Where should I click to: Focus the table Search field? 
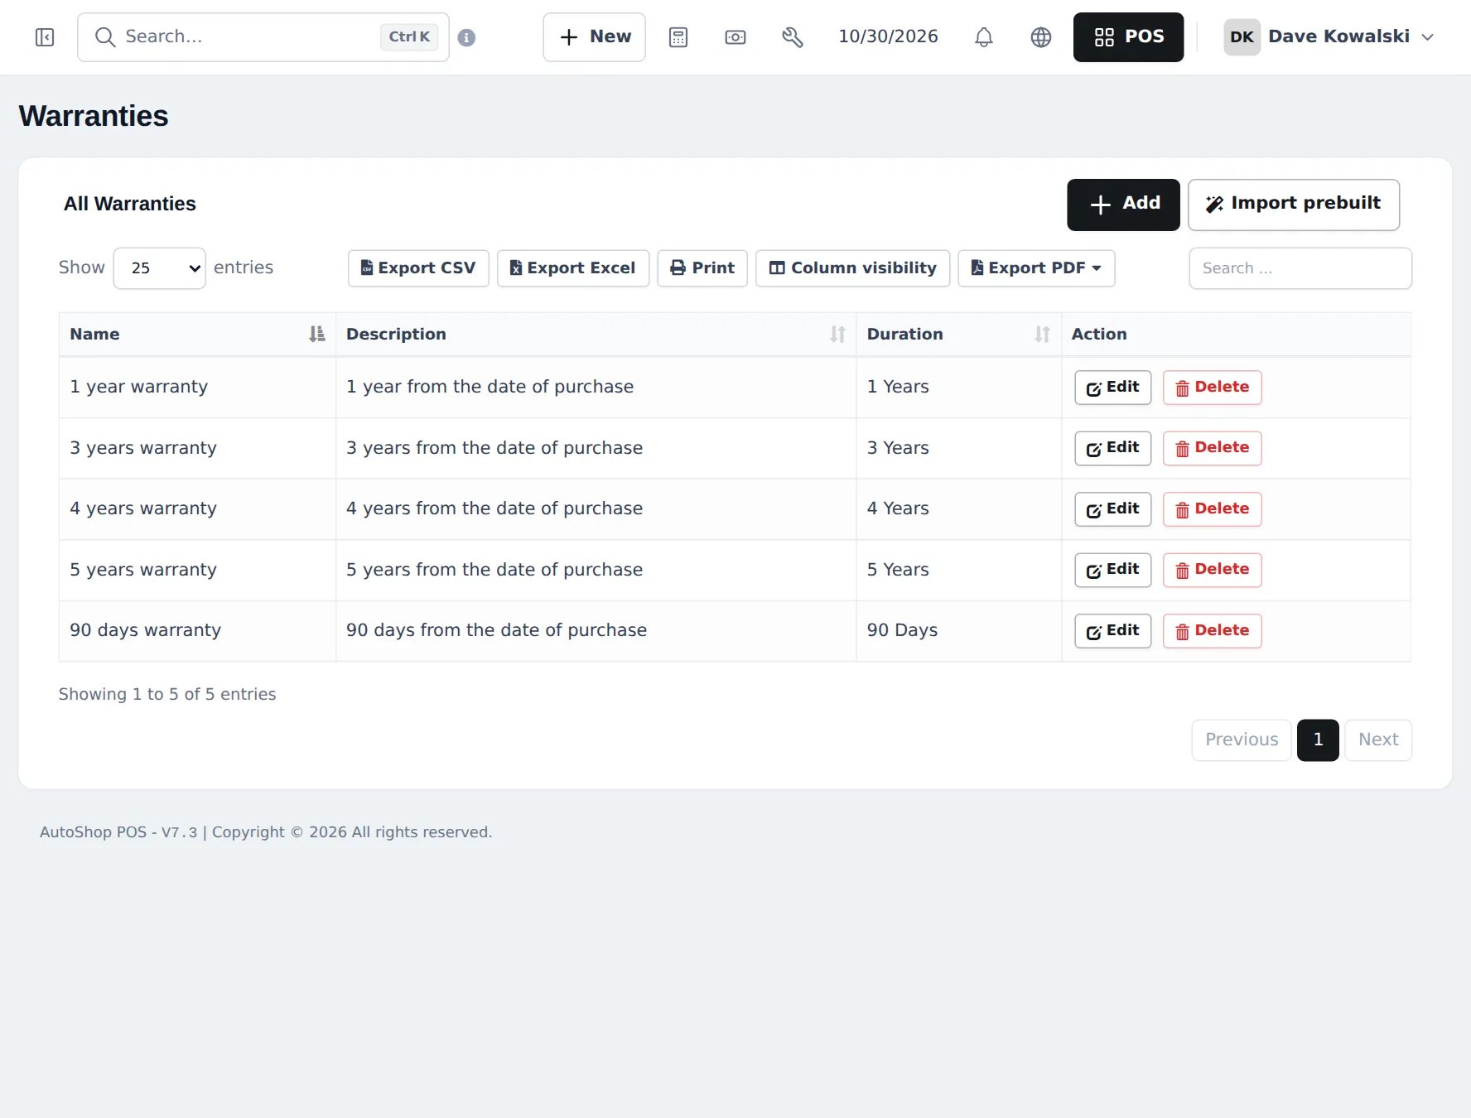(x=1300, y=268)
